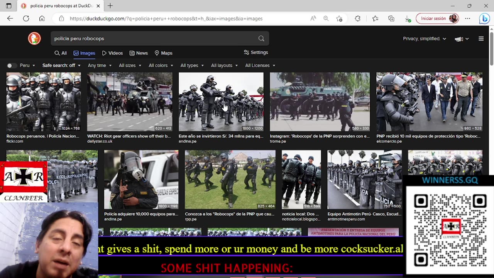Open the elcomercio.pe image thumbnail

[x=429, y=102]
